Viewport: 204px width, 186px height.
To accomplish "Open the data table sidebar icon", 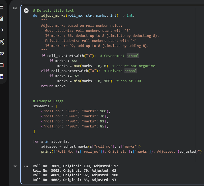I will point(1,77).
